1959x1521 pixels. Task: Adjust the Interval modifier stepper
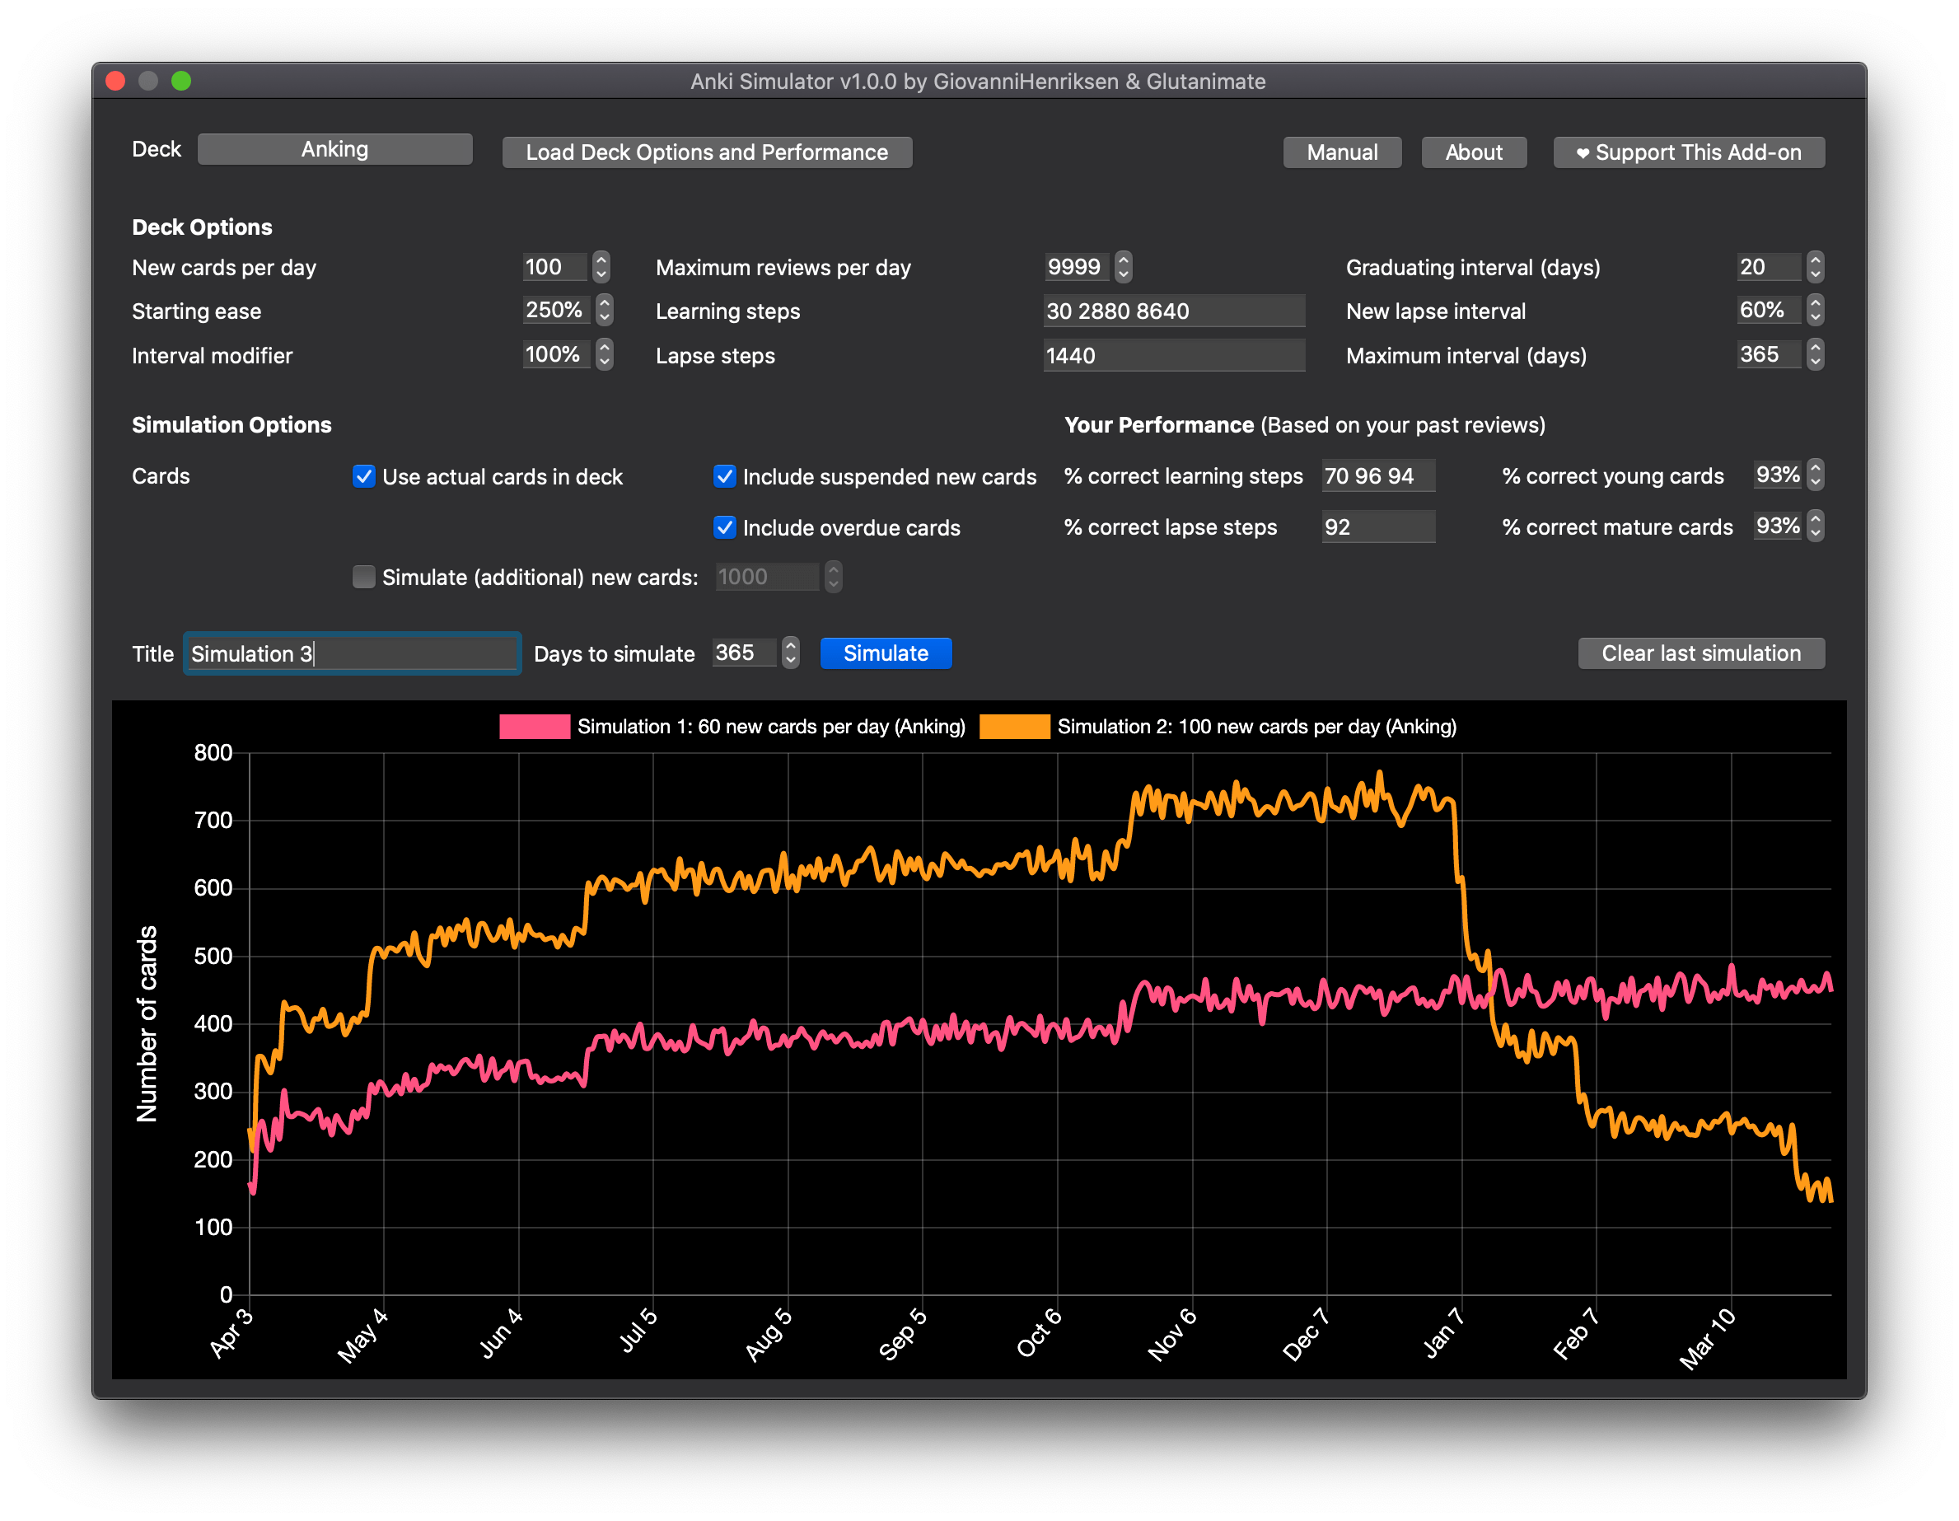click(x=605, y=354)
